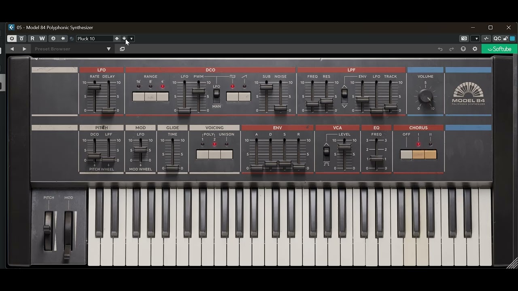Click the blue square indicator beside QC lock
The width and height of the screenshot is (518, 291).
pyautogui.click(x=512, y=38)
